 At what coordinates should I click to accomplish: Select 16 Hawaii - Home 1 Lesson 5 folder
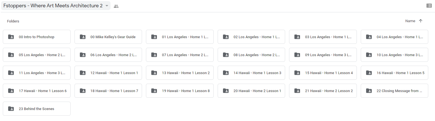[x=395, y=73]
